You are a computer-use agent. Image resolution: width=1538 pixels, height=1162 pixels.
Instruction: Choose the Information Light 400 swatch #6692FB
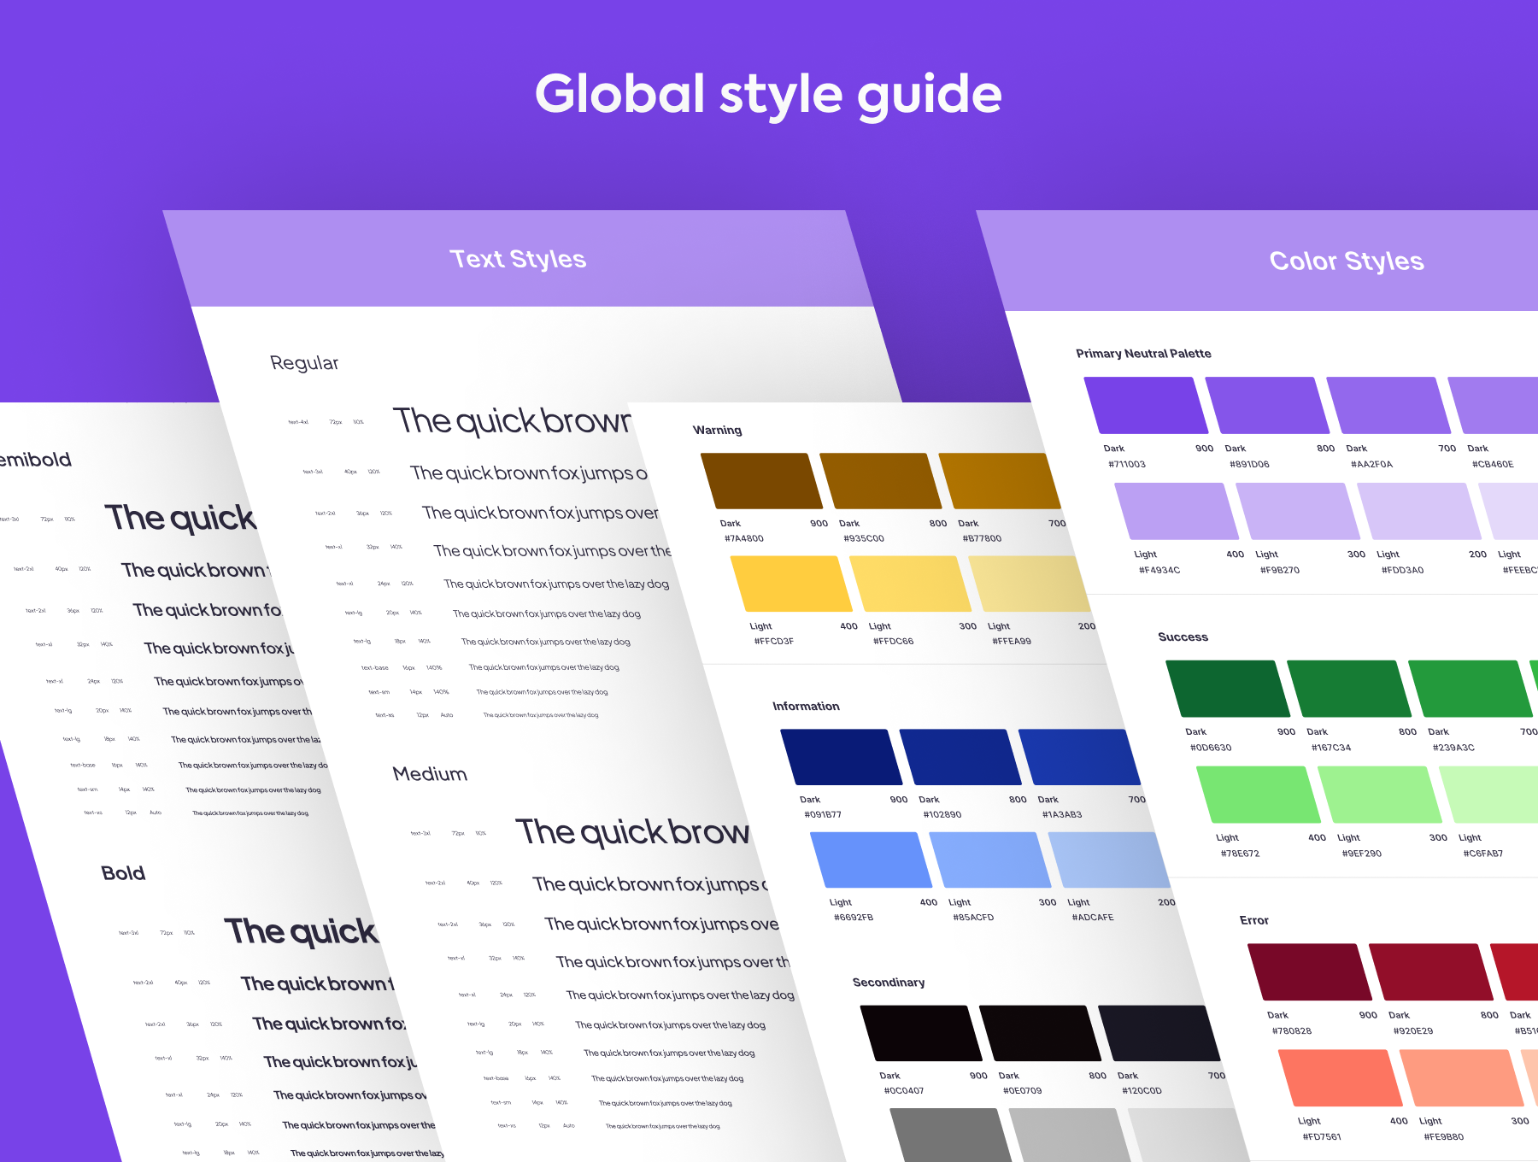pyautogui.click(x=871, y=860)
